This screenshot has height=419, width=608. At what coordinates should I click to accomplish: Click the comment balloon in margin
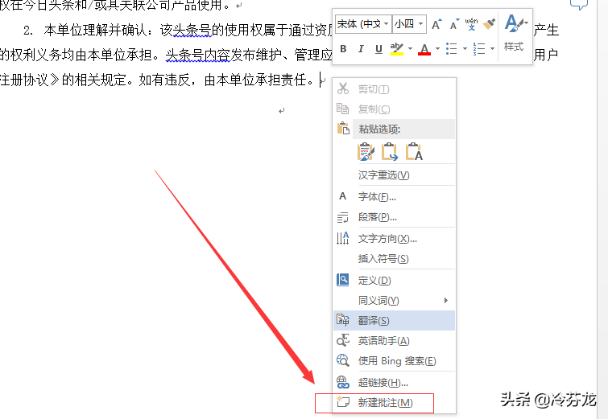coord(579,4)
